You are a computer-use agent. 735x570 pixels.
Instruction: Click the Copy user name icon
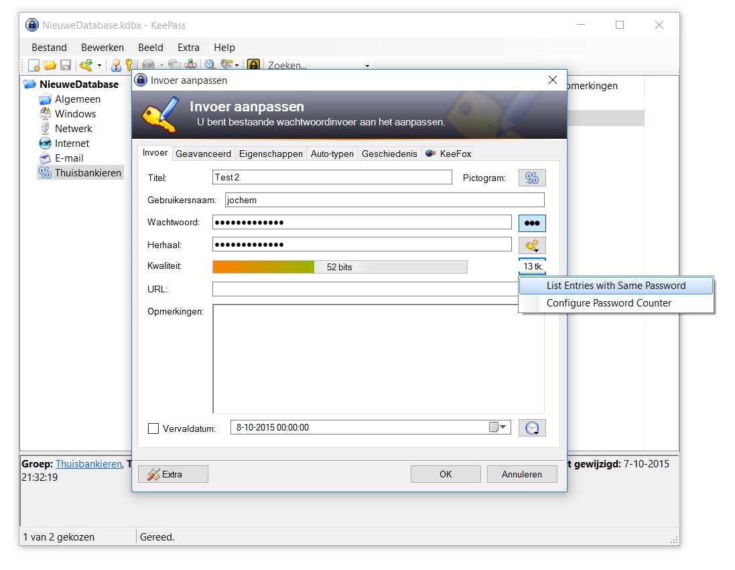[x=116, y=65]
